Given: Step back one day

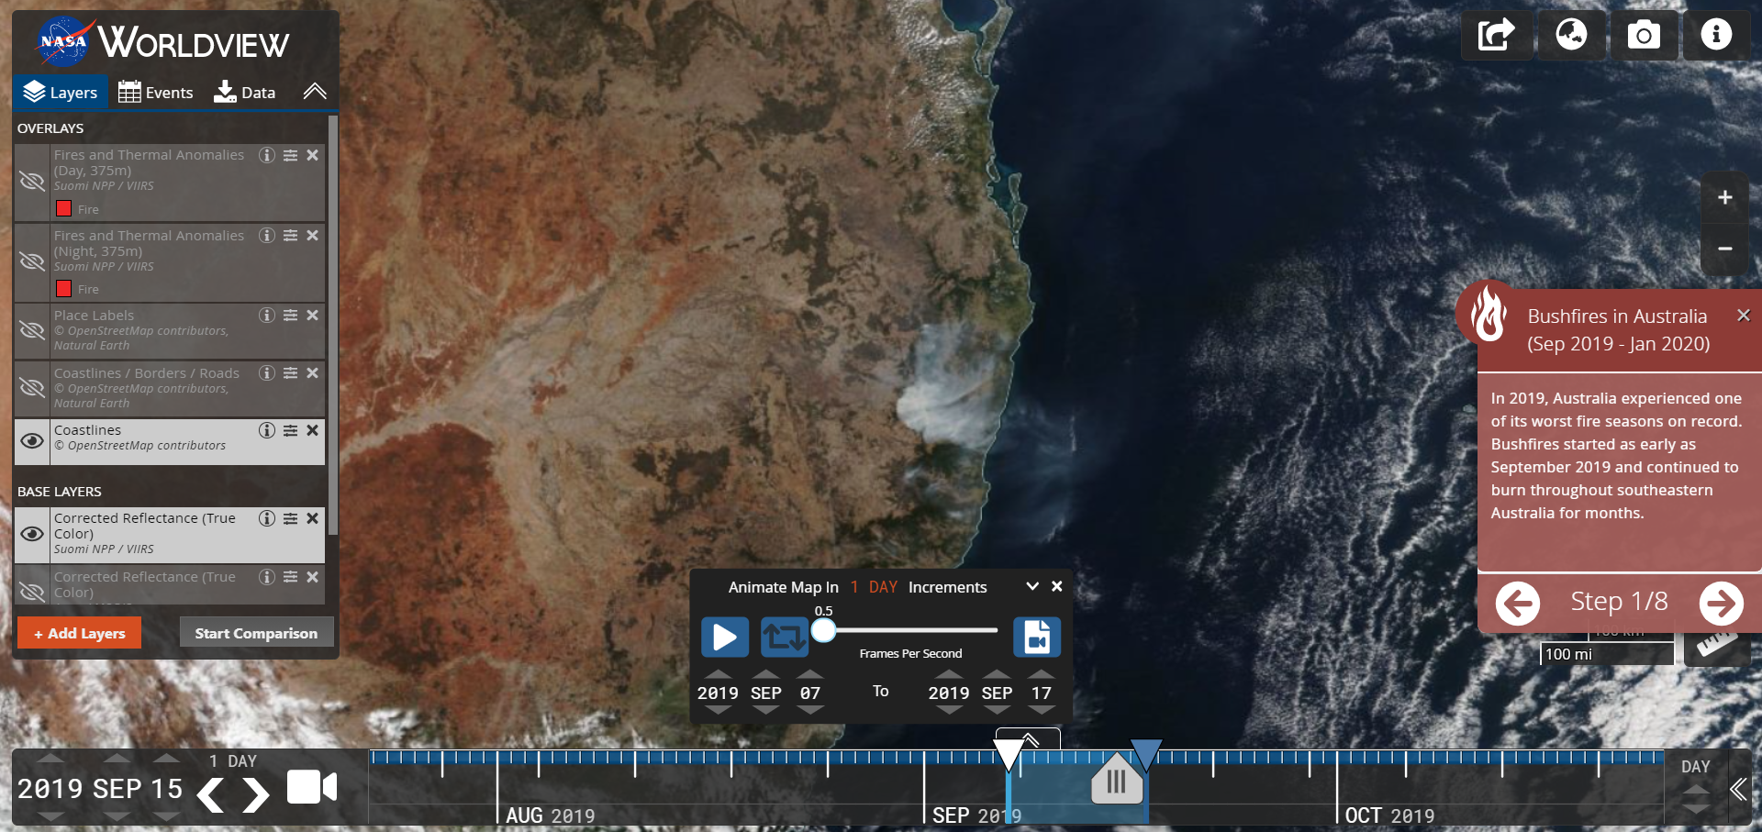Looking at the screenshot, I should pos(211,795).
